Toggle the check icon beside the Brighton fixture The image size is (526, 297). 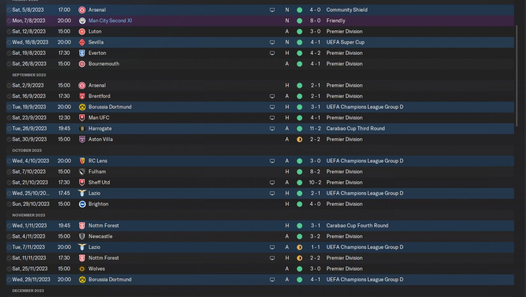(9, 204)
